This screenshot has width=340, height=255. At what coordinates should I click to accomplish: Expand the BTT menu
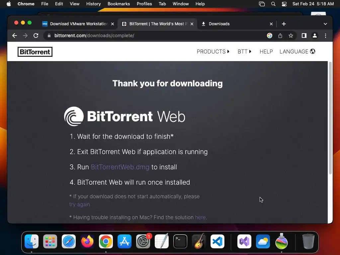tap(244, 51)
